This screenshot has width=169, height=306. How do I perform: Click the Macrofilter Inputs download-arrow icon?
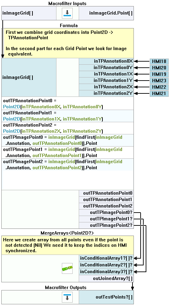pos(68,13)
